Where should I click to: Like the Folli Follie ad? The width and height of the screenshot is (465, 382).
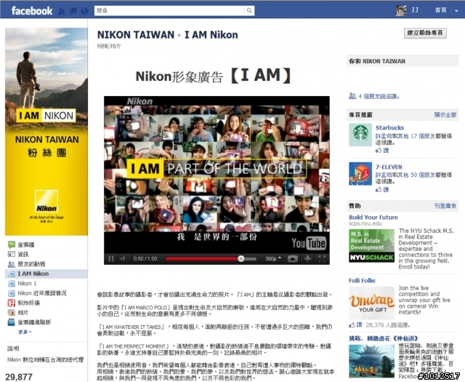point(355,325)
